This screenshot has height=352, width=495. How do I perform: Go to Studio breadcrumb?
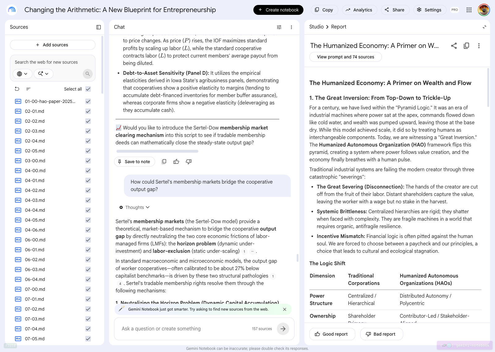click(x=316, y=27)
